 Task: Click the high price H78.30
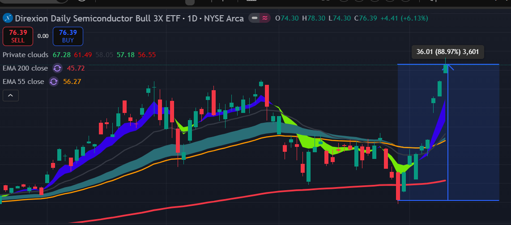point(314,18)
